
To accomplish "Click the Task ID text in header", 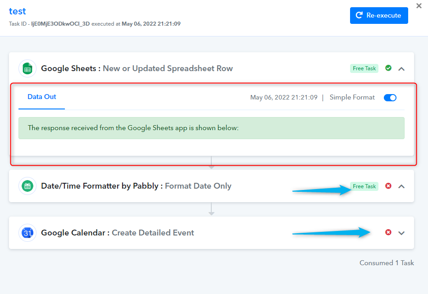I will click(50, 24).
